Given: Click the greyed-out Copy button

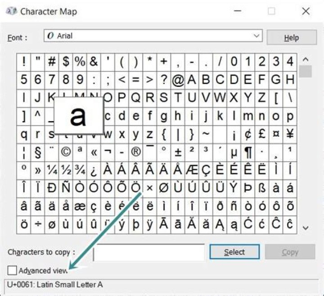Looking at the screenshot, I should pos(290,252).
